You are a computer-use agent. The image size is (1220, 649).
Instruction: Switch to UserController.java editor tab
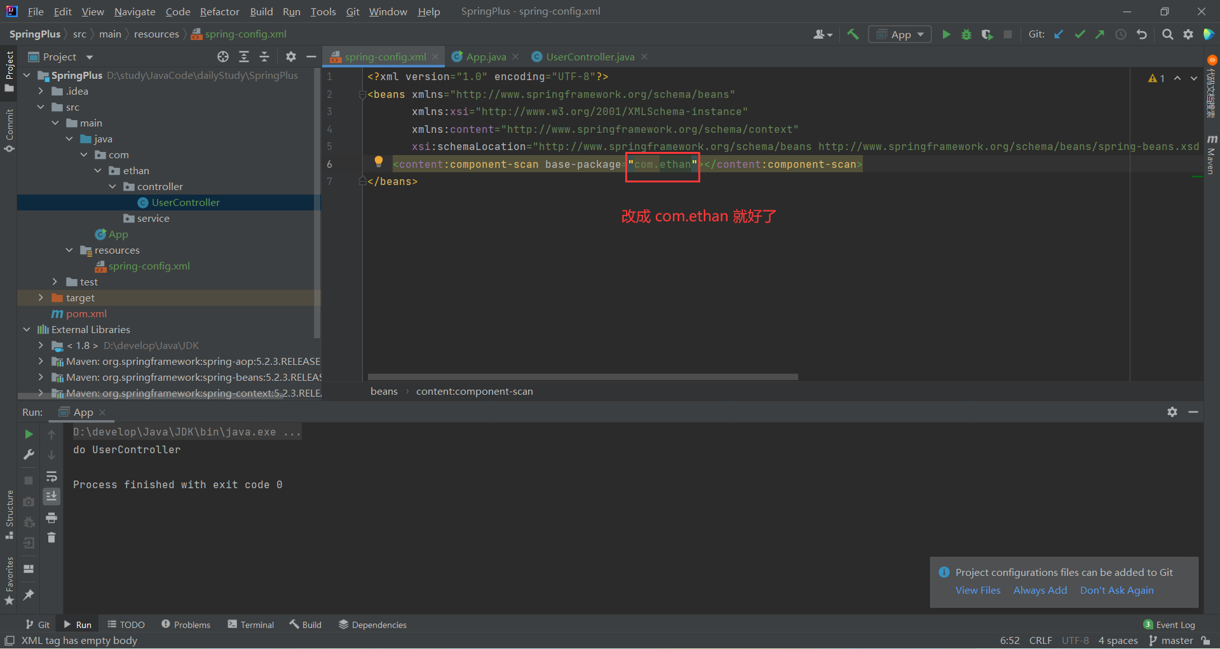click(590, 57)
